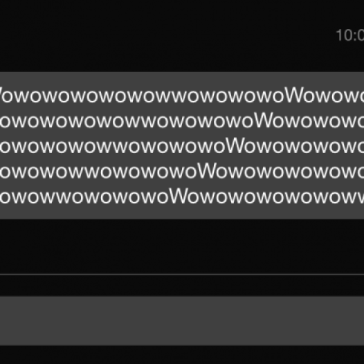
Task: Click the double 'ww' in the second line
Action: tap(142, 122)
